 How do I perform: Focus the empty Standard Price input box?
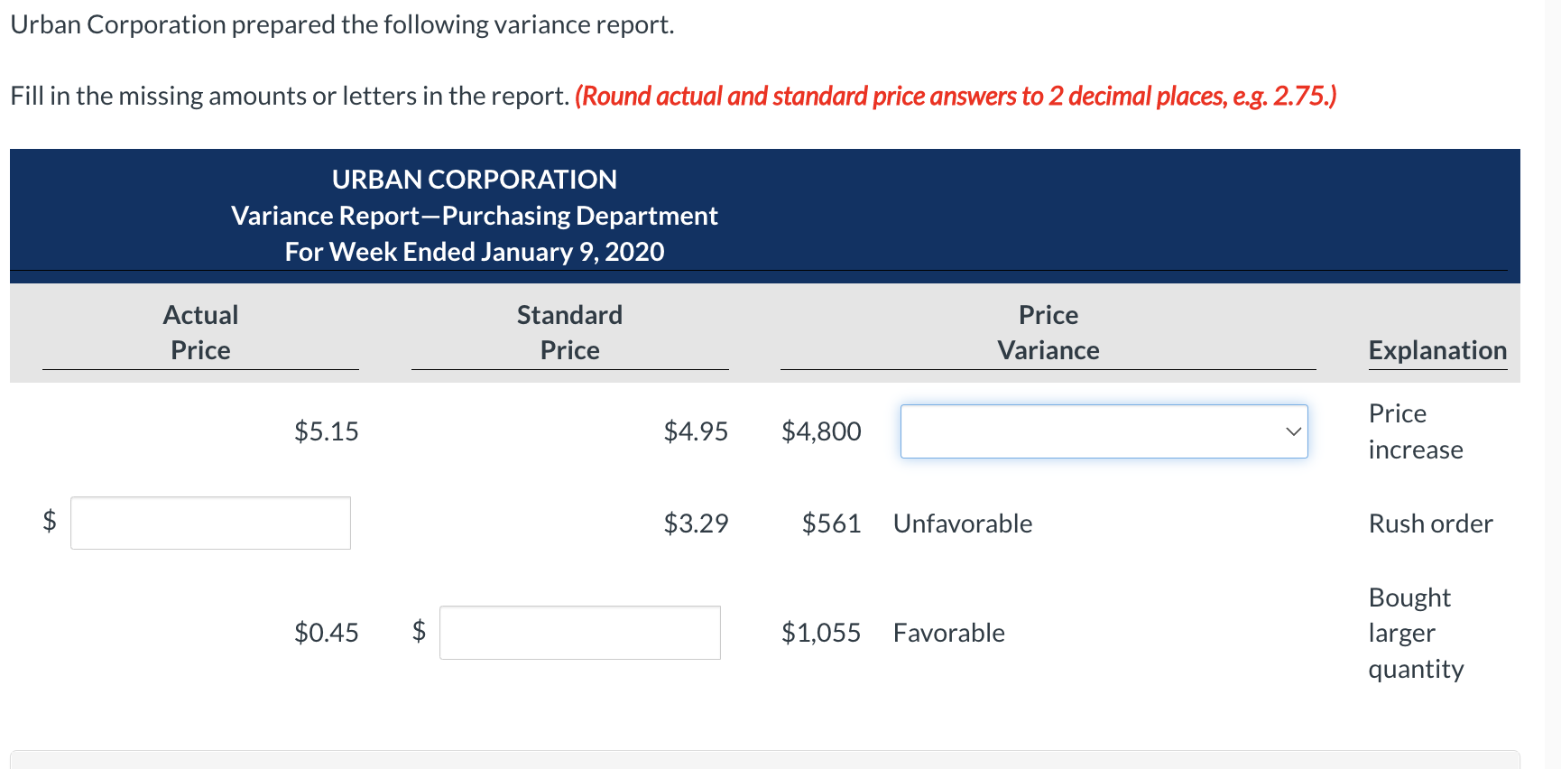click(579, 633)
